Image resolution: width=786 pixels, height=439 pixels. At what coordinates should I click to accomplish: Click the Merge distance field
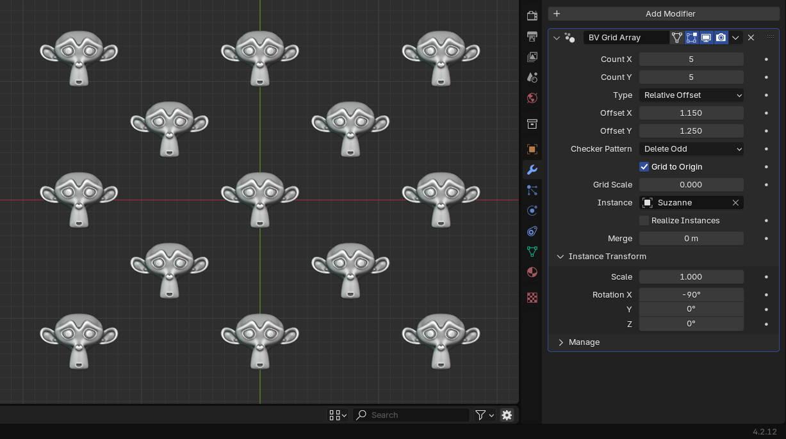coord(691,239)
